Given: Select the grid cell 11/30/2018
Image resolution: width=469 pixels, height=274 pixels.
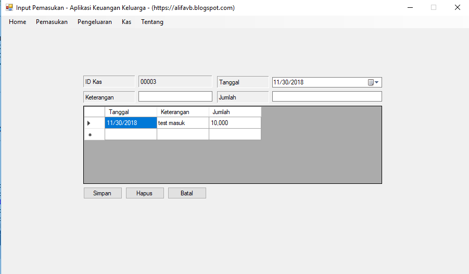Looking at the screenshot, I should tap(131, 123).
